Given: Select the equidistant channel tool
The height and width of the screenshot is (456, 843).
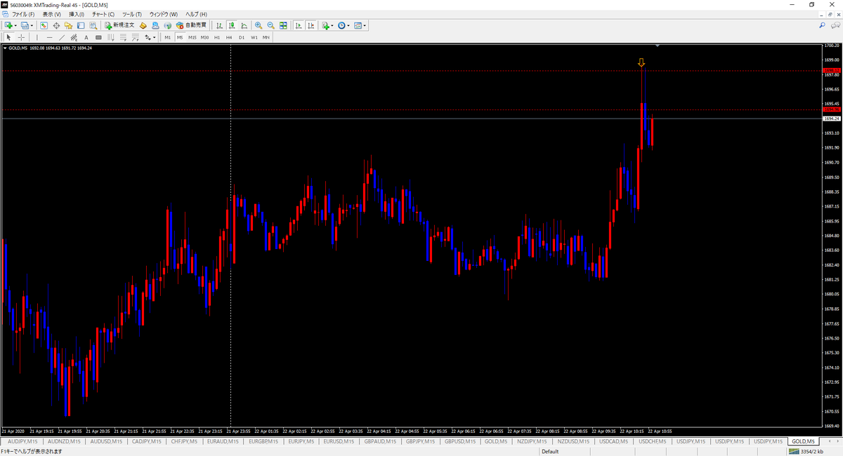Looking at the screenshot, I should [74, 37].
